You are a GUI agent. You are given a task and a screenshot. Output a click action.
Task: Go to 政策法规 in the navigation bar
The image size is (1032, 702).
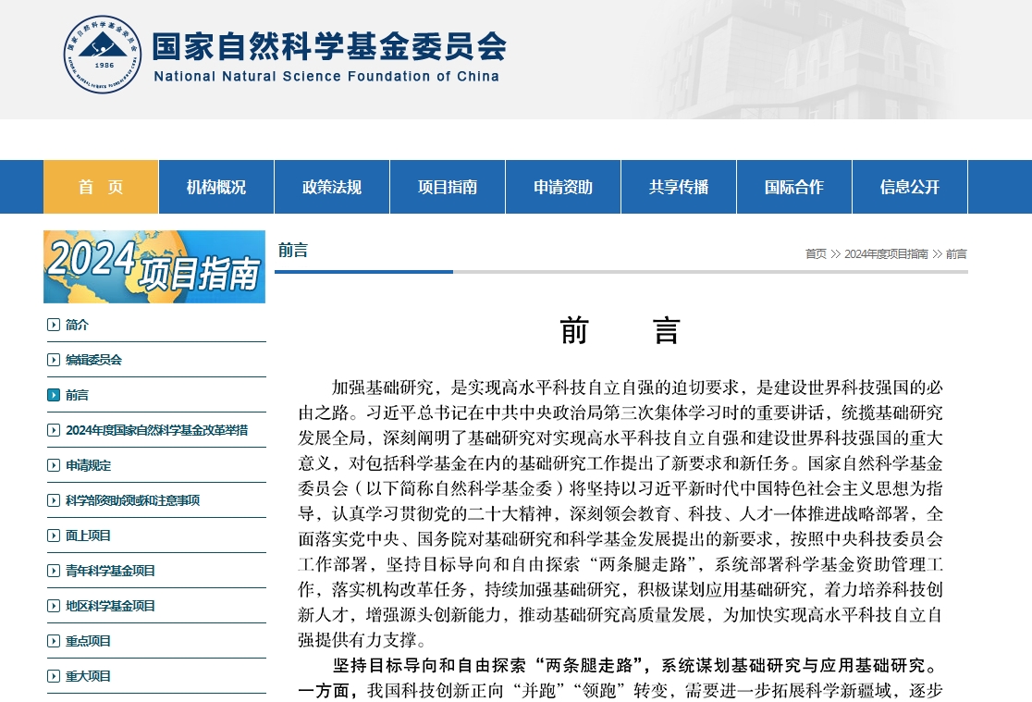332,187
